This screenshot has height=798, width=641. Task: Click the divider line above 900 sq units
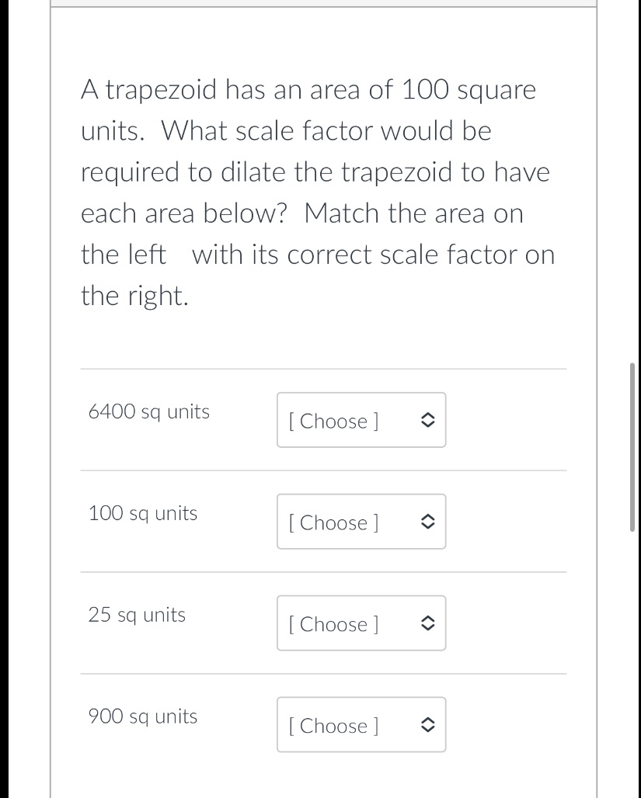pos(323,673)
